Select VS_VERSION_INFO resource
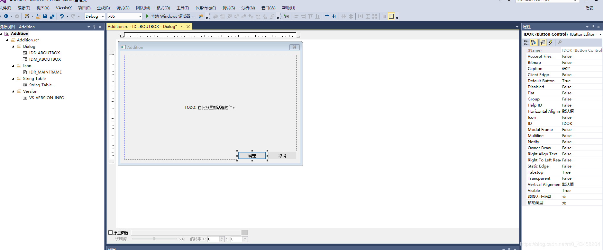This screenshot has width=603, height=250. click(47, 98)
